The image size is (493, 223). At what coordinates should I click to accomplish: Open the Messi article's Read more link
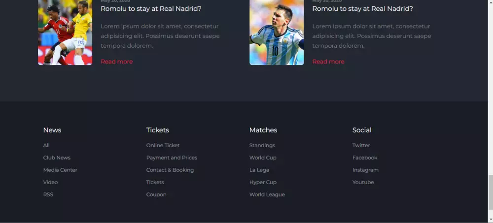click(x=328, y=62)
